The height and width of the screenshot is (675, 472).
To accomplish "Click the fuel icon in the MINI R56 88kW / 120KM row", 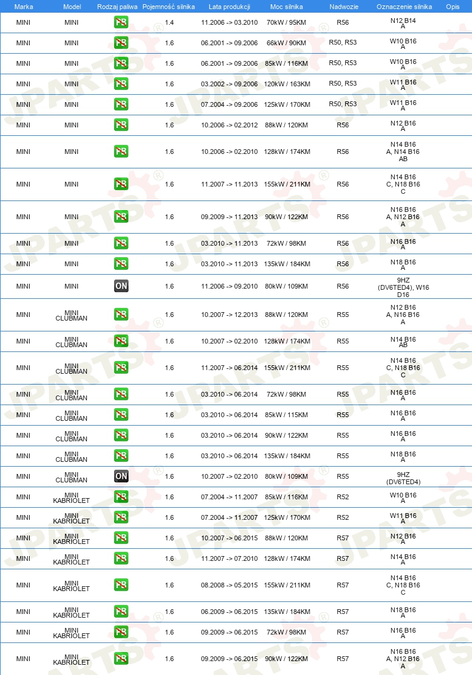I will pyautogui.click(x=121, y=125).
